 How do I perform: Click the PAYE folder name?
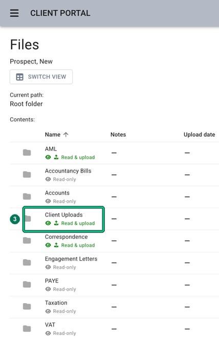[52, 281]
